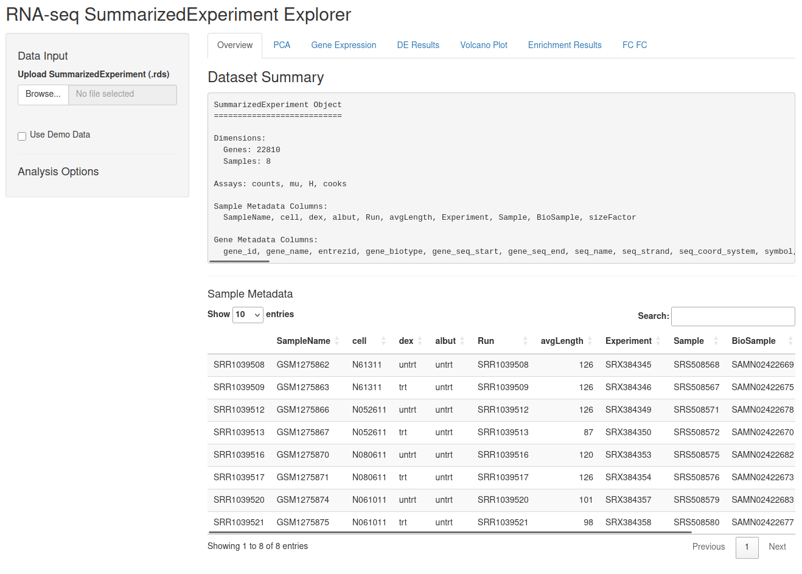Select row name SRR1039520
Image resolution: width=802 pixels, height=574 pixels.
coord(239,500)
